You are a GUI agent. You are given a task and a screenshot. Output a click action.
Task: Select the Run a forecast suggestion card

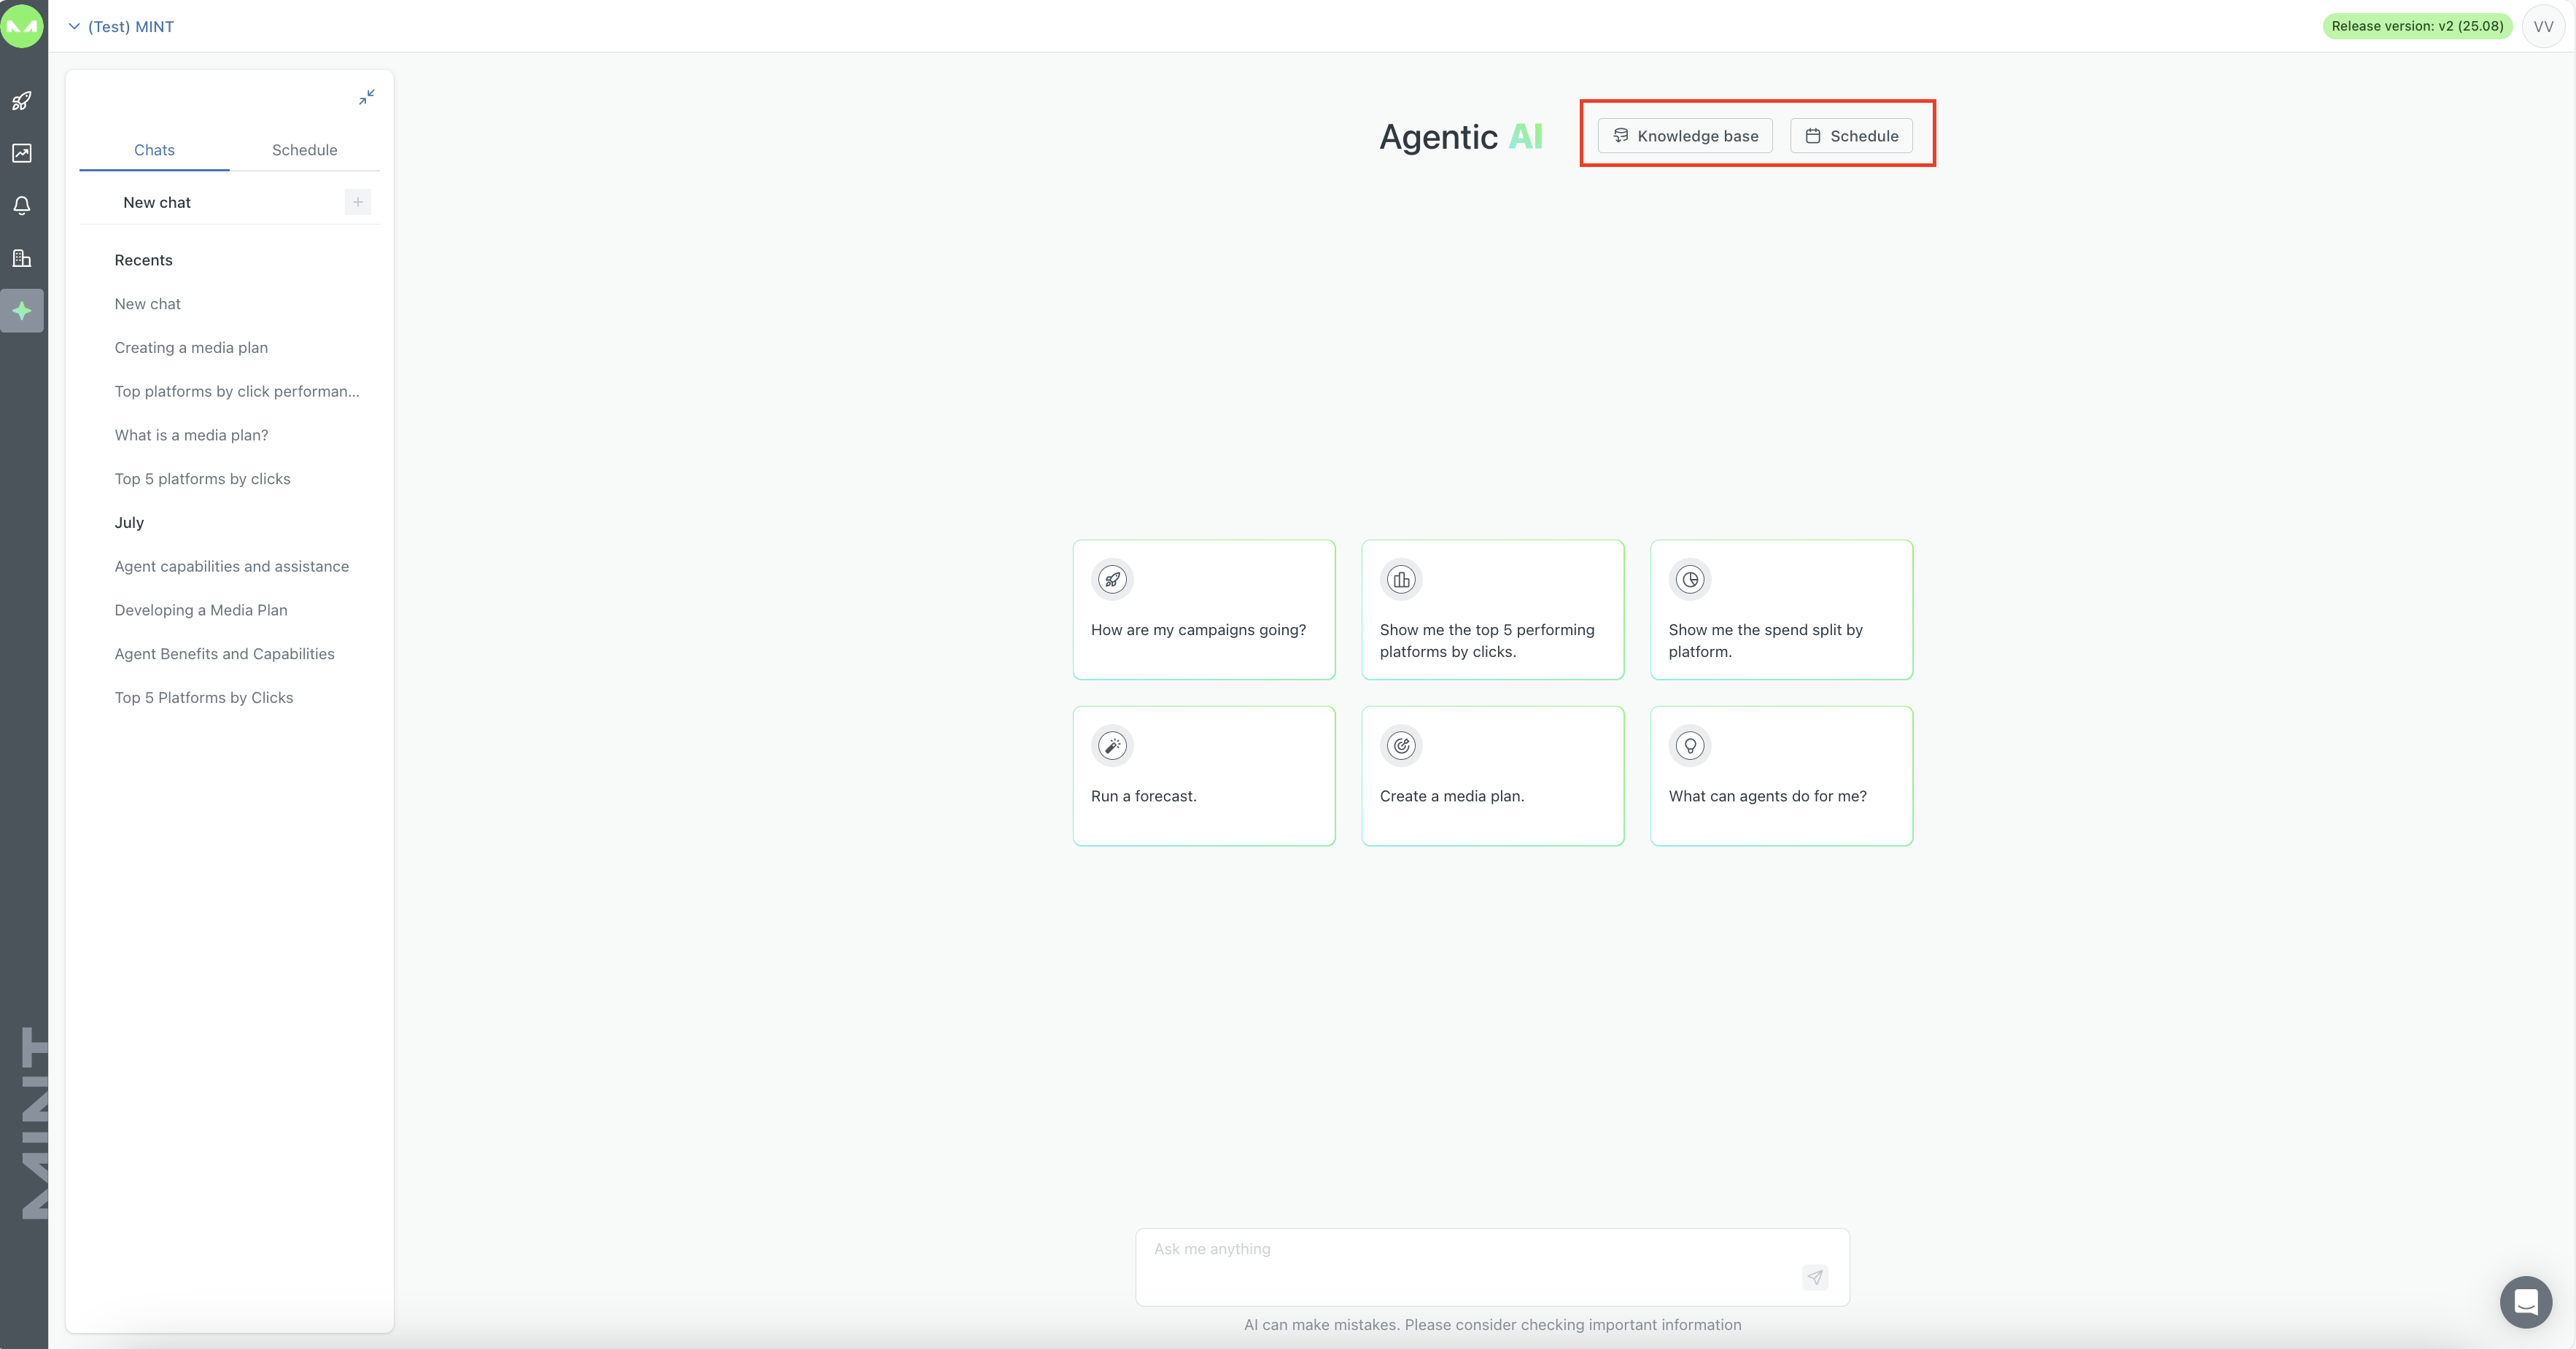point(1203,776)
